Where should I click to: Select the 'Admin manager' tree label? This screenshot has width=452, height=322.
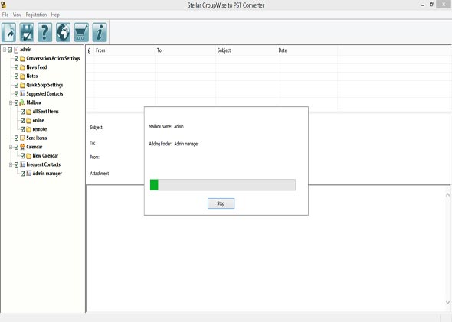tap(47, 174)
